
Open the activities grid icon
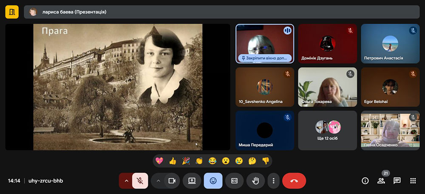coord(413,180)
